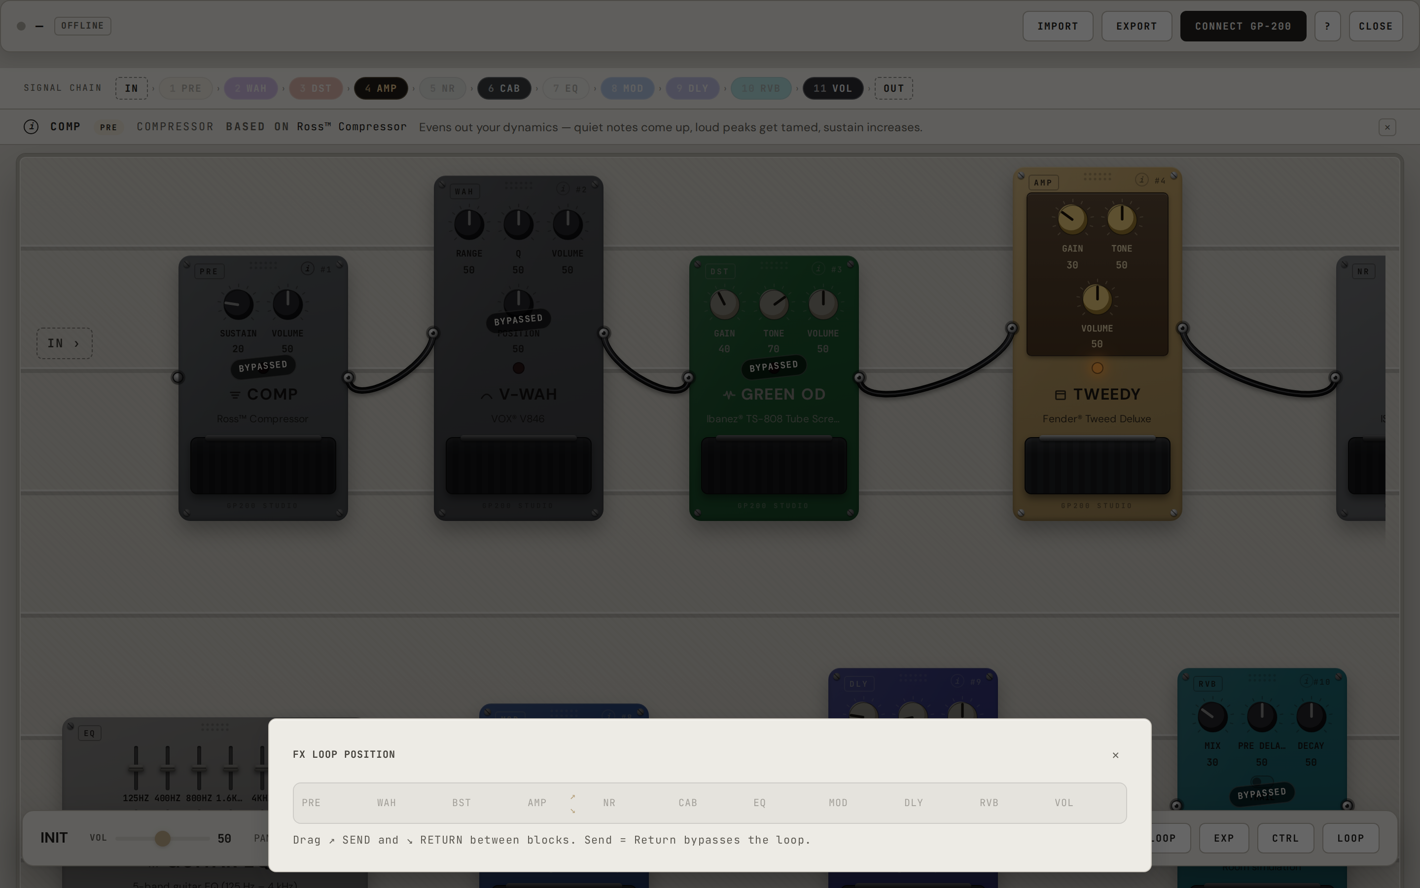Select 2 WAH in the signal chain
This screenshot has height=888, width=1420.
(x=250, y=88)
